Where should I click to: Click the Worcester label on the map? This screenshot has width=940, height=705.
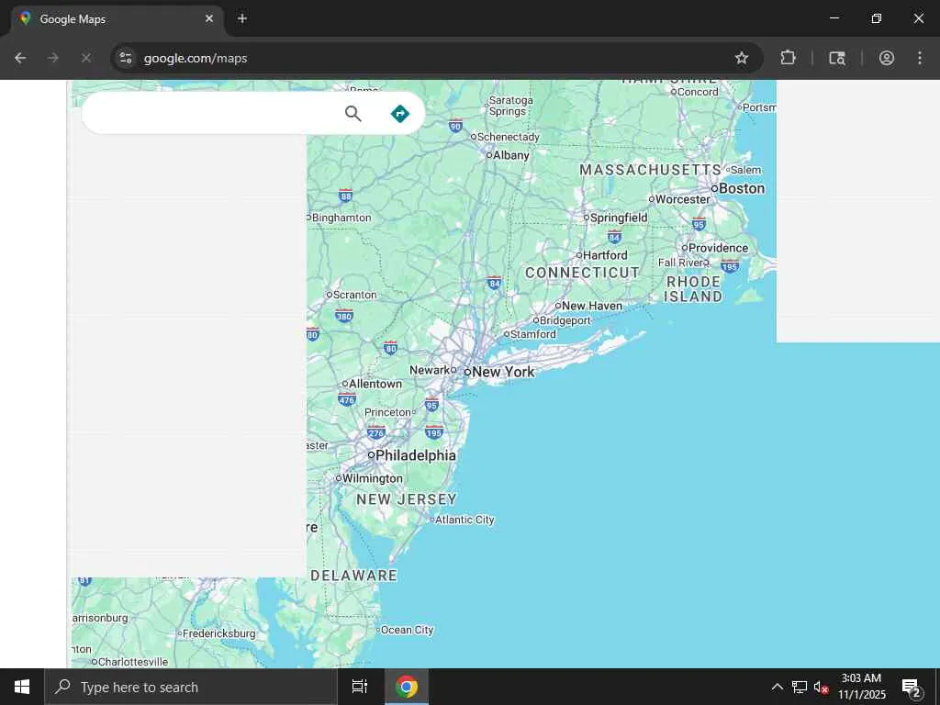click(683, 199)
